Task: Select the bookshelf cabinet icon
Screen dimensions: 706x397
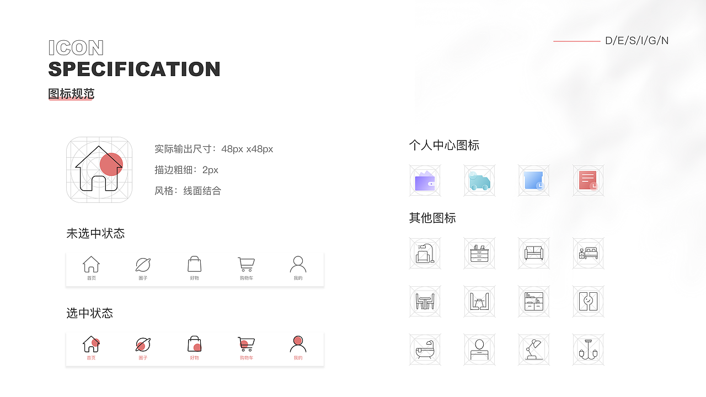Action: click(534, 301)
